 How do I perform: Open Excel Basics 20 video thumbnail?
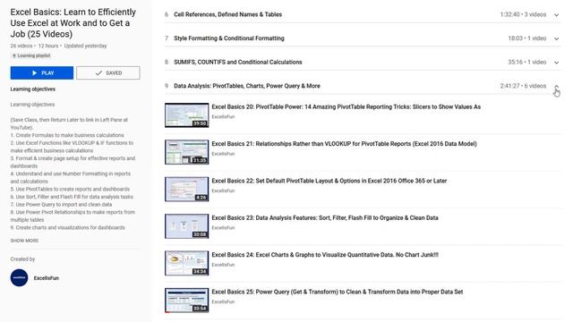[187, 115]
